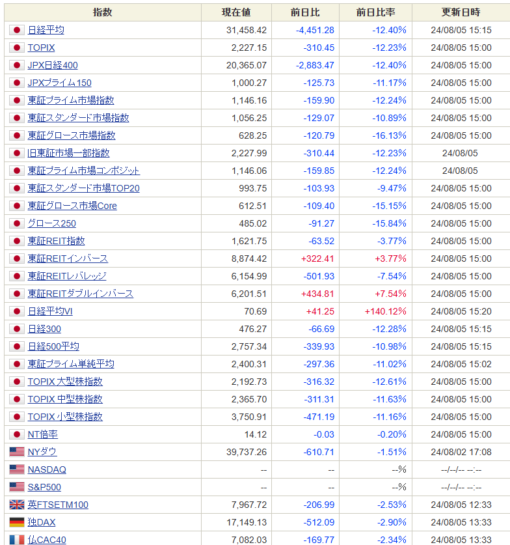Open the NYダウ link

42,452
